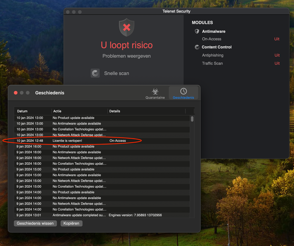This screenshot has height=246, width=294.
Task: Open the Problemen weergeven link
Action: coord(126,56)
